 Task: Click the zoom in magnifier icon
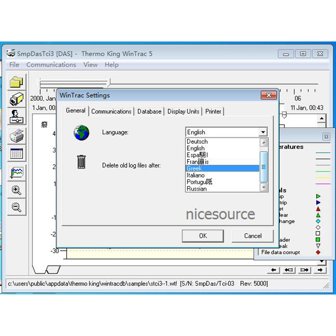(17, 190)
